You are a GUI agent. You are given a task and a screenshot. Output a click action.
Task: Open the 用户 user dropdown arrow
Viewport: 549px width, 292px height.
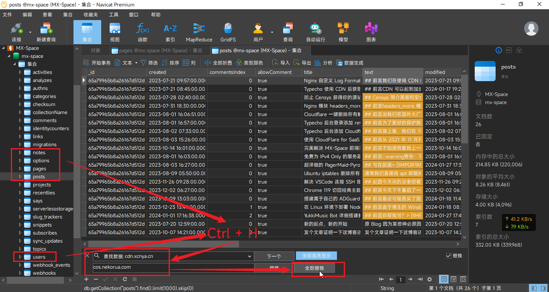(x=271, y=32)
